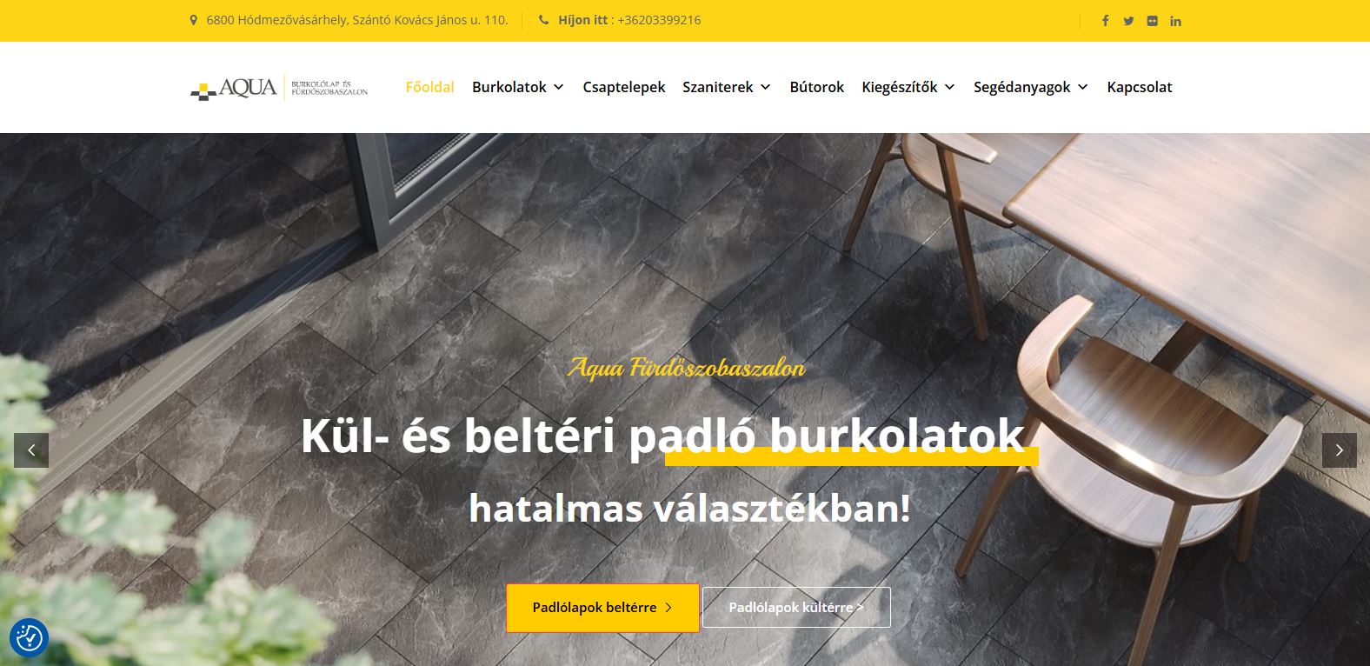Select the Főoldal menu item
The height and width of the screenshot is (666, 1370).
coord(429,87)
